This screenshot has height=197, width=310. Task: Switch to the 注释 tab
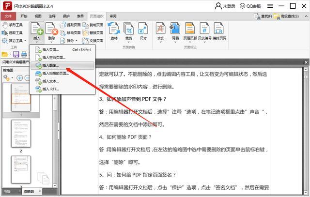pyautogui.click(x=52, y=16)
